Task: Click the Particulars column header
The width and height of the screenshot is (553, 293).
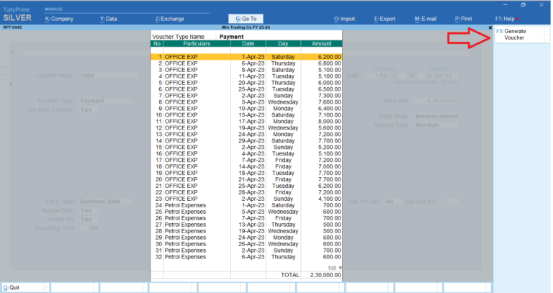Action: click(197, 44)
